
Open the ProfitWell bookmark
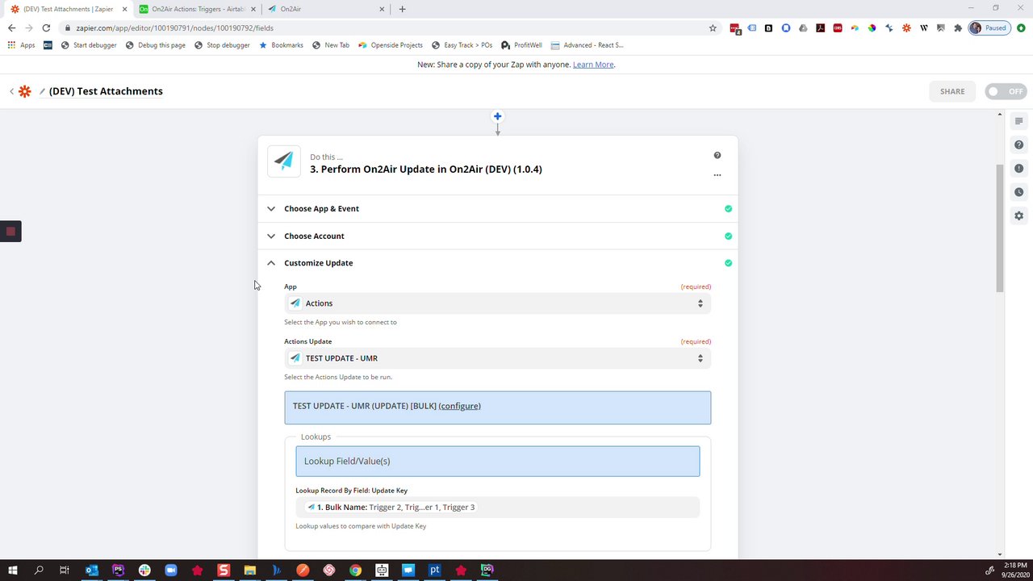tap(523, 45)
